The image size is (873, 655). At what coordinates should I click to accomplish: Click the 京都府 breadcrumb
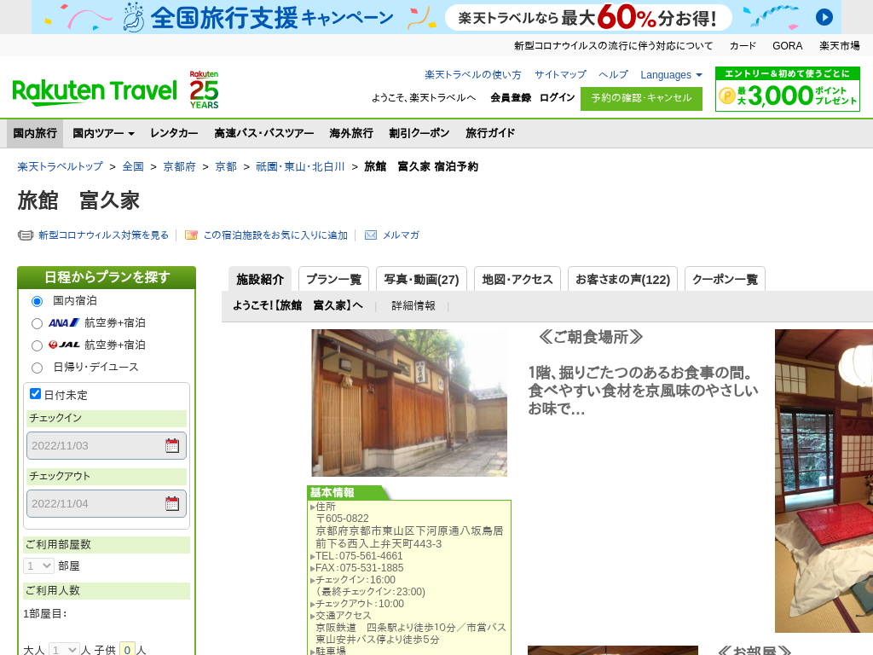pyautogui.click(x=179, y=166)
